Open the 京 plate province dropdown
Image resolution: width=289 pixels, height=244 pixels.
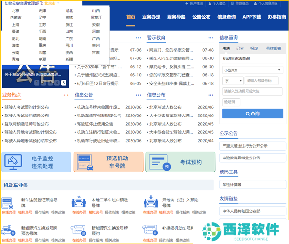coord(233,81)
